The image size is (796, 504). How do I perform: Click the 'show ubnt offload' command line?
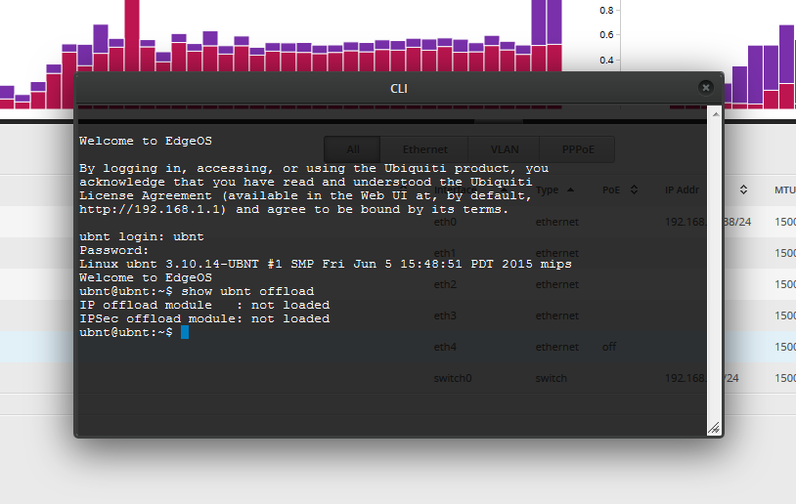tap(197, 291)
